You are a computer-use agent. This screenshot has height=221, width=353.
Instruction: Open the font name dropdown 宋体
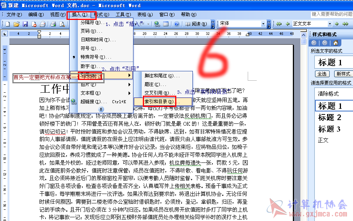(x=263, y=24)
